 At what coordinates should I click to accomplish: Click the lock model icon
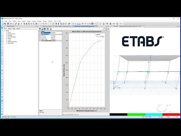pos(19,24)
